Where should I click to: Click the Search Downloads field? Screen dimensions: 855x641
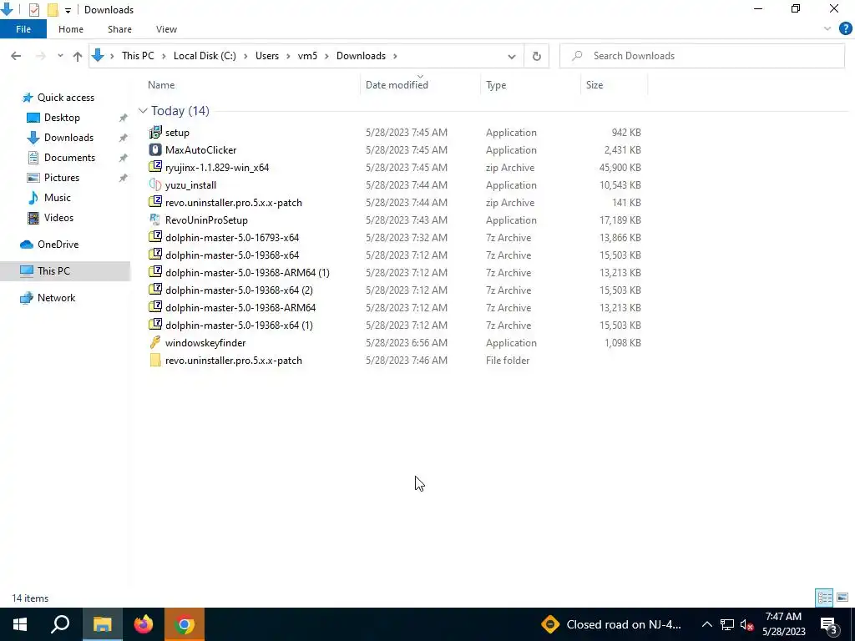[702, 56]
